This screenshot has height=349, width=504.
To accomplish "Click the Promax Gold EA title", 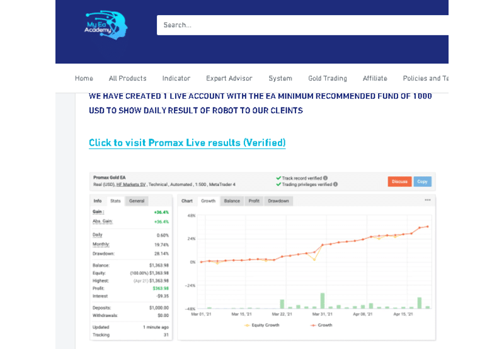I will (109, 177).
